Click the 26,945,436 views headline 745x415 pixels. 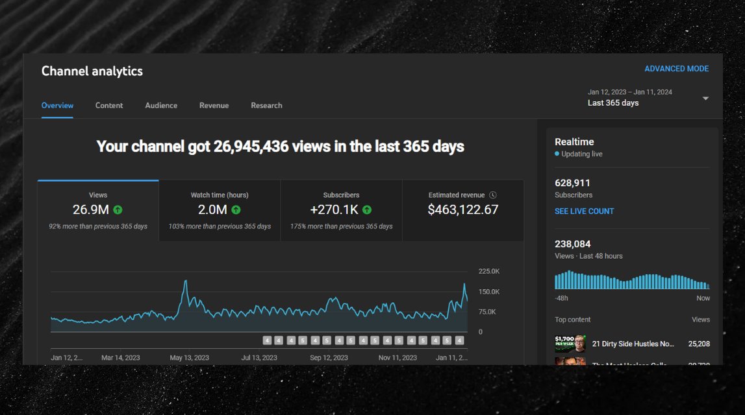click(x=281, y=147)
